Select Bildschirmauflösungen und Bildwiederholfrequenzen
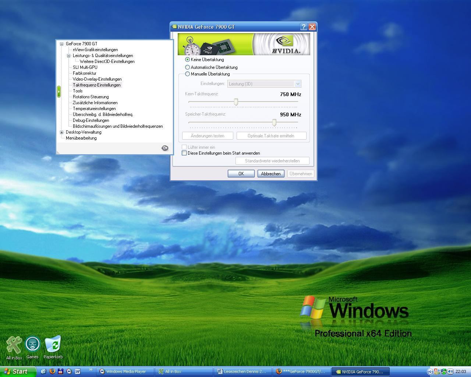Screen dimensions: 471x377 tap(118, 126)
